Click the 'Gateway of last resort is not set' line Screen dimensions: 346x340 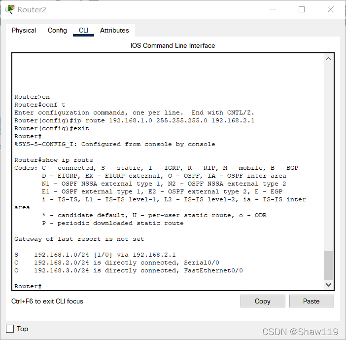point(79,239)
